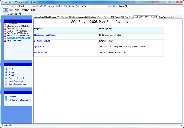Open the Help menu
184x128 pixels.
tap(33, 10)
